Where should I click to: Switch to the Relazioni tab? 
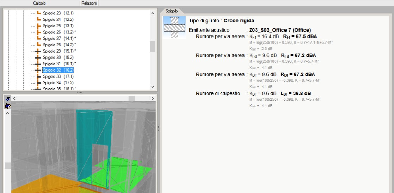click(x=89, y=3)
